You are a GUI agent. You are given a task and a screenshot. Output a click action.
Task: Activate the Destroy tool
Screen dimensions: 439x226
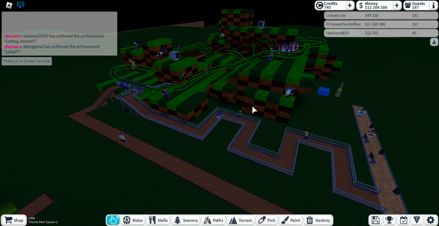318,220
